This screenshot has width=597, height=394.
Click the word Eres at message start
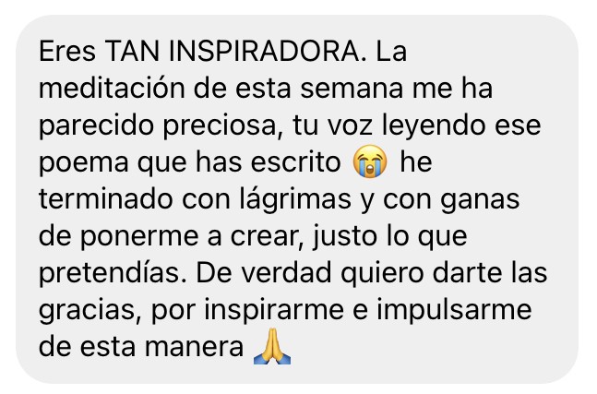pyautogui.click(x=67, y=52)
